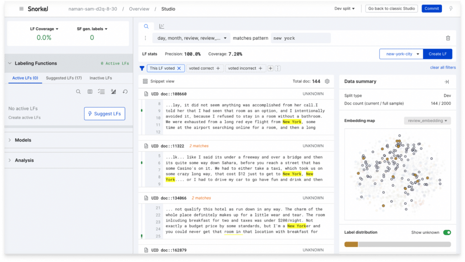This screenshot has height=262, width=465.
Task: Click the Commit button
Action: 431,9
